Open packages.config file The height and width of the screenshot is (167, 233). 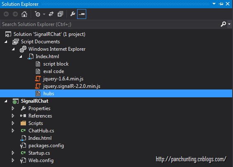46,146
